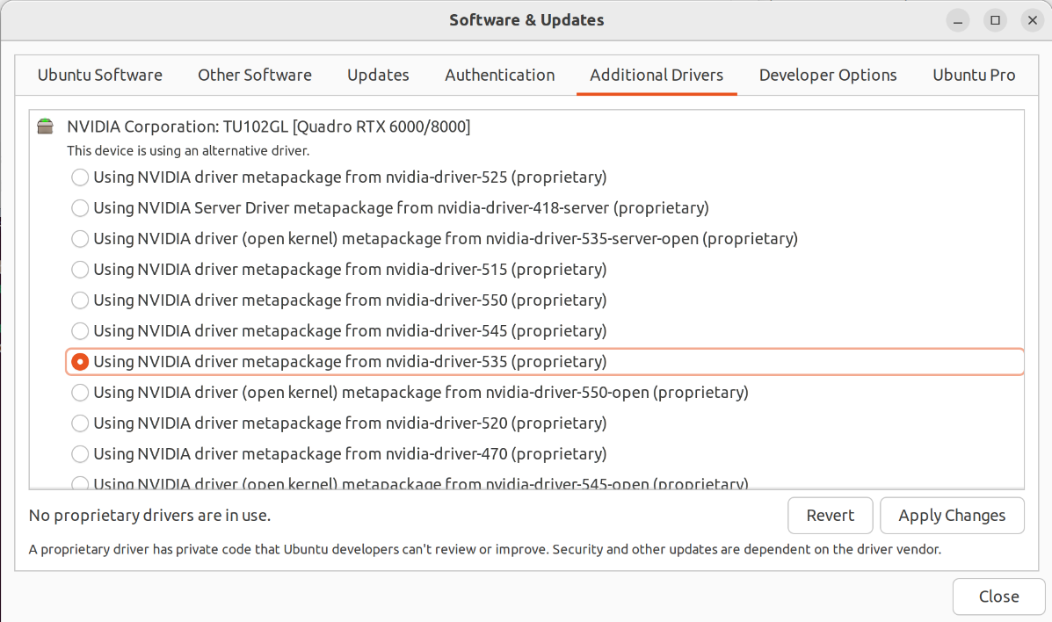This screenshot has width=1052, height=622.
Task: Click the proprietary driver disclaimer text
Action: click(484, 550)
